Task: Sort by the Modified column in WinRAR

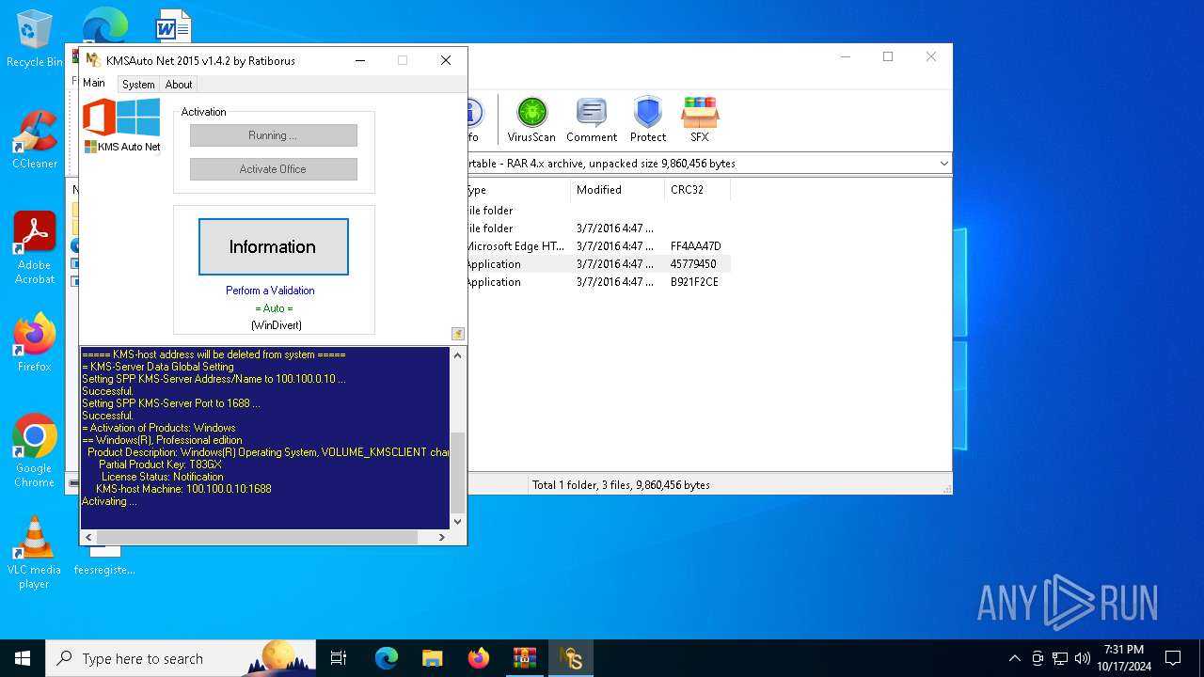Action: click(x=617, y=190)
